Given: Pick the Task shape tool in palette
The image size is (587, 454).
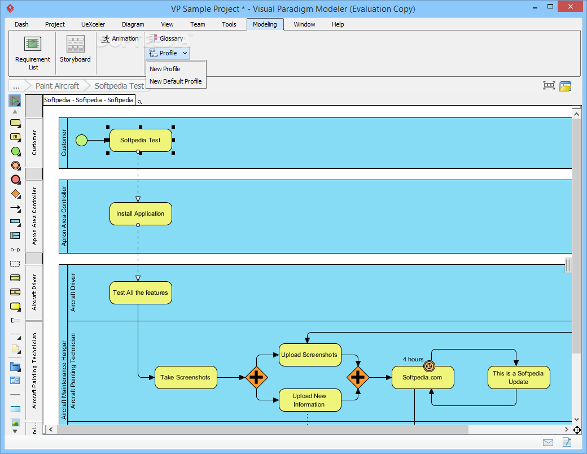Looking at the screenshot, I should pyautogui.click(x=15, y=123).
